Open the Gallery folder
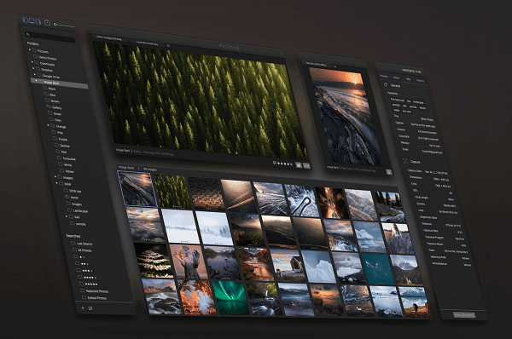This screenshot has width=512, height=339. tap(55, 107)
